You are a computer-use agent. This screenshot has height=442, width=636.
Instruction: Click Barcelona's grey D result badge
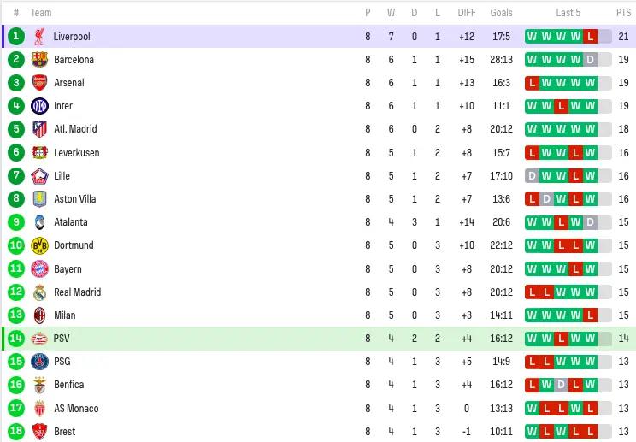590,60
